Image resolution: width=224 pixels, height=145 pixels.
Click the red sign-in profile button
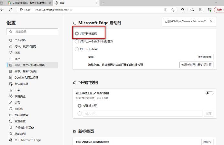pos(219,10)
